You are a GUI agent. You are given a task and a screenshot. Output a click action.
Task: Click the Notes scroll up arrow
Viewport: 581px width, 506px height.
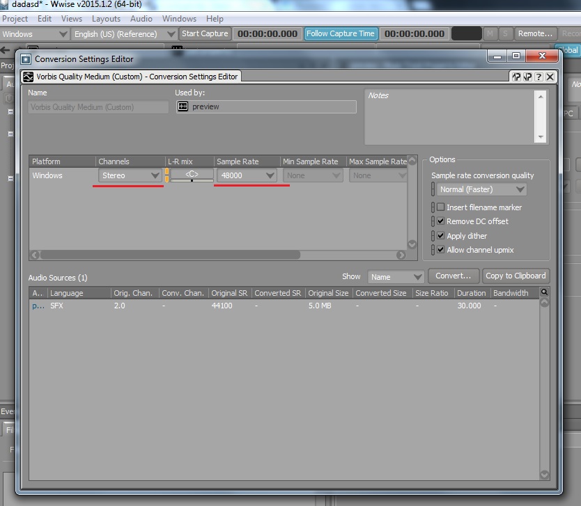click(x=541, y=97)
